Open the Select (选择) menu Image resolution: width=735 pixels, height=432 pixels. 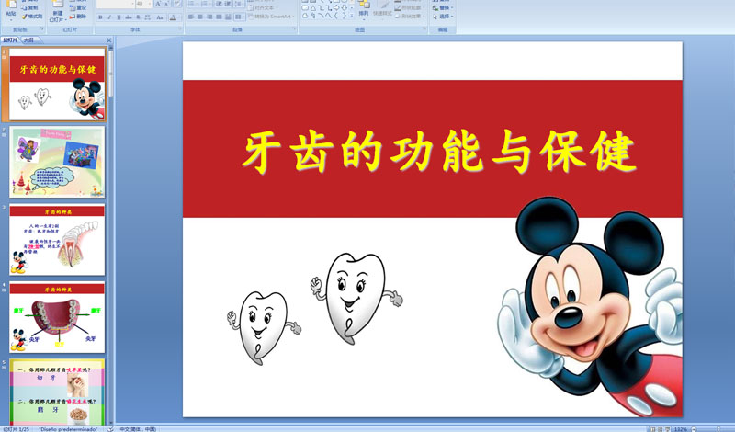point(444,17)
